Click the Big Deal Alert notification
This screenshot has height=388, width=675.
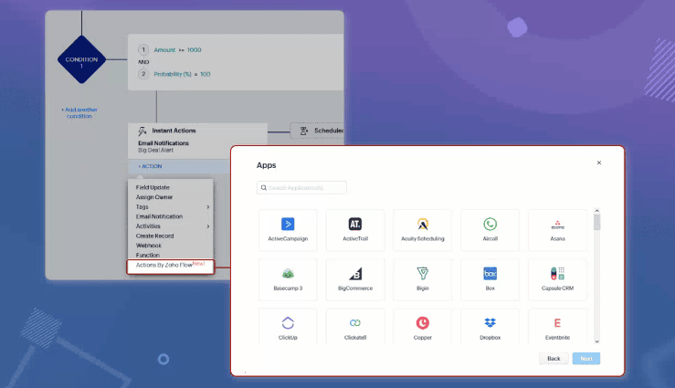pos(155,150)
